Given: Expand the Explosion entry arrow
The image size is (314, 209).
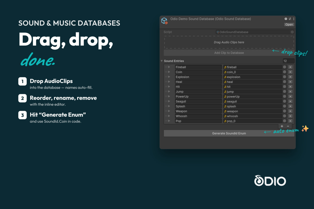Looking at the screenshot, I should (x=169, y=77).
